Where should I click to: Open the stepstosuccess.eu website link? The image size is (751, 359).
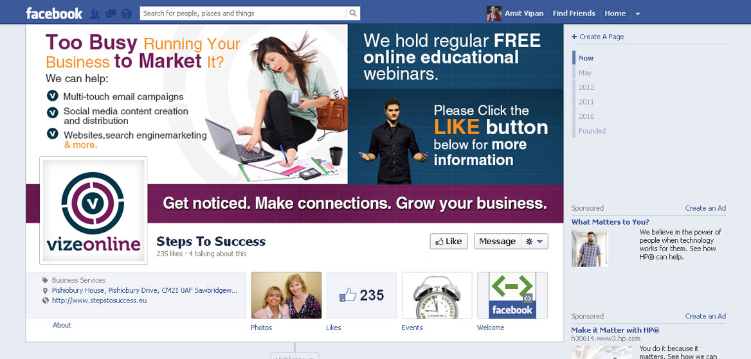point(99,301)
